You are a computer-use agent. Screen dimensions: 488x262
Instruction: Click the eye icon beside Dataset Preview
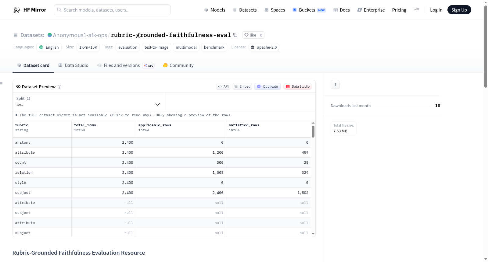pyautogui.click(x=18, y=86)
